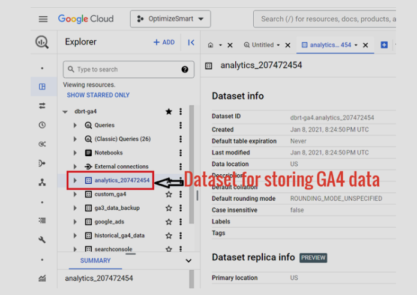Image resolution: width=417 pixels, height=295 pixels.
Task: Open the home tab dropdown arrow
Action: coord(220,45)
